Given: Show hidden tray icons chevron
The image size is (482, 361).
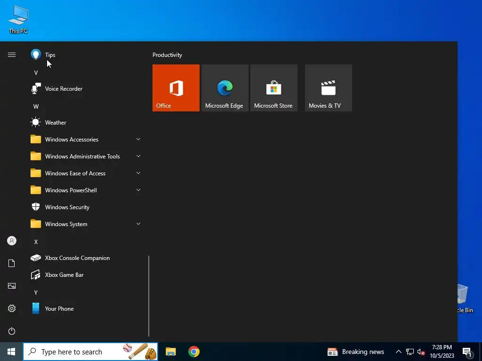Looking at the screenshot, I should pos(398,352).
